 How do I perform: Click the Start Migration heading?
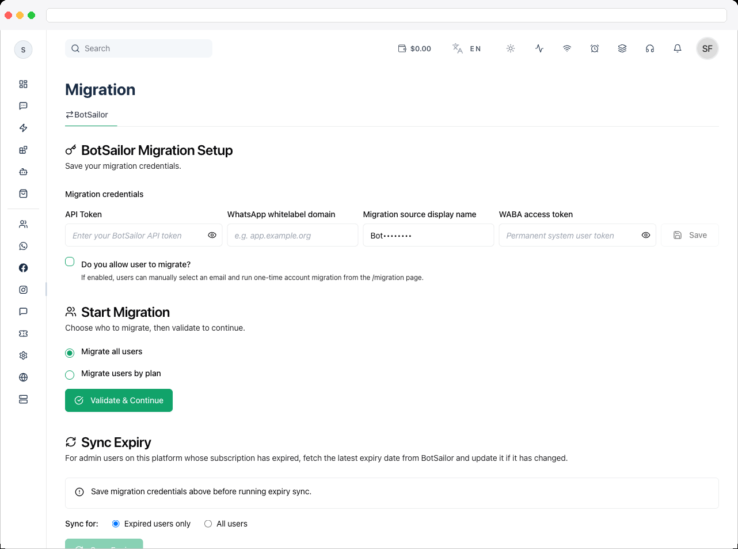(125, 312)
